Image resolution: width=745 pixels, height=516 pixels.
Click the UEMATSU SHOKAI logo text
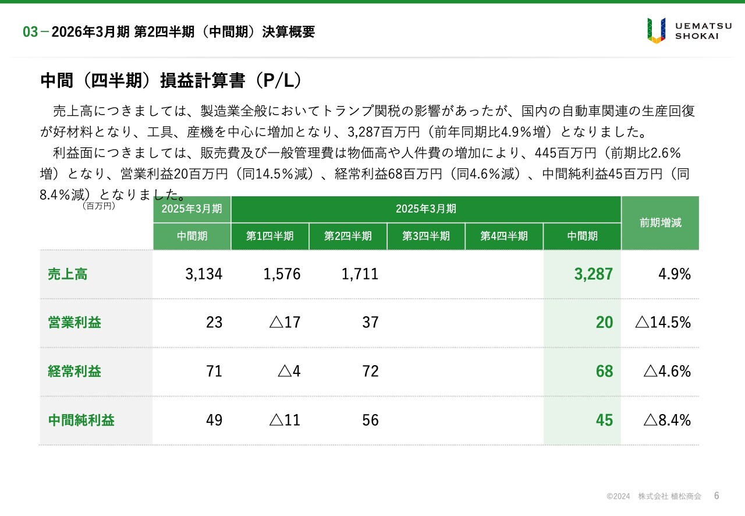coord(697,30)
